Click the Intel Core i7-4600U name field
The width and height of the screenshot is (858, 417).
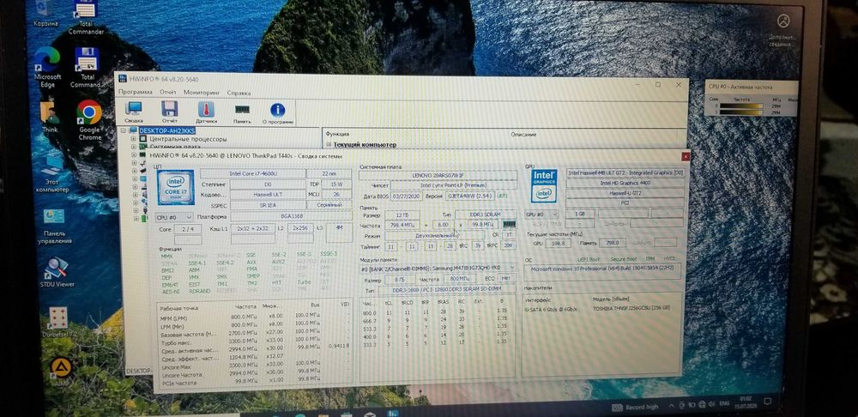[x=252, y=173]
